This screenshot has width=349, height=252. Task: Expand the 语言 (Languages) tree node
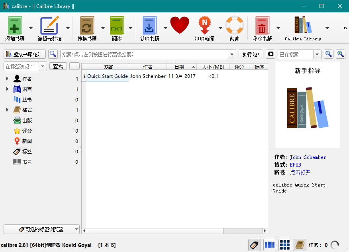7,89
